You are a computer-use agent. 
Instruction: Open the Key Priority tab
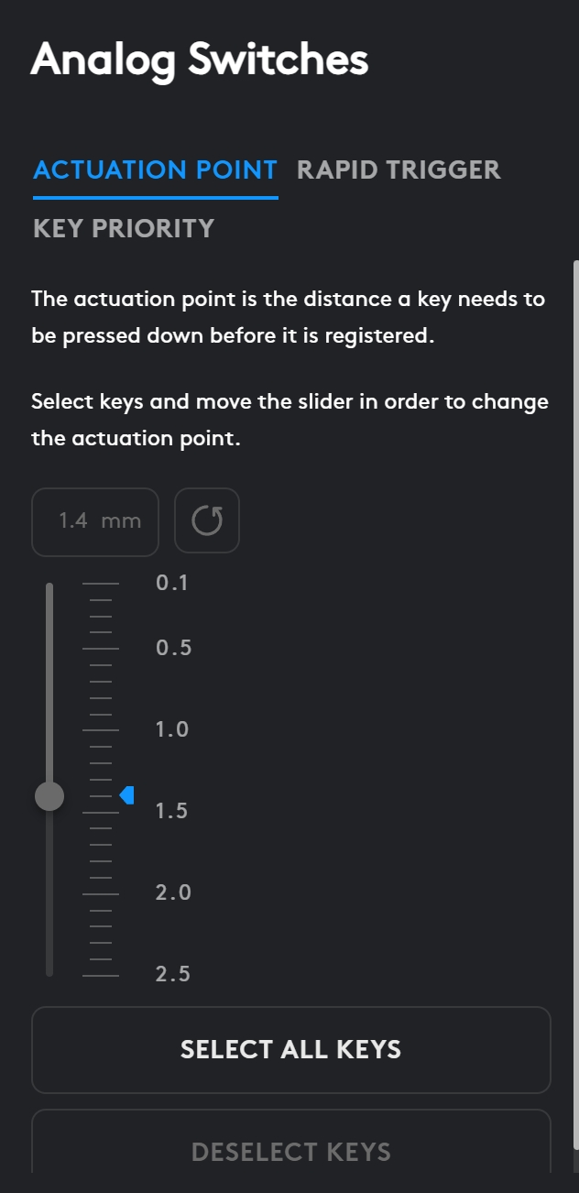[124, 228]
